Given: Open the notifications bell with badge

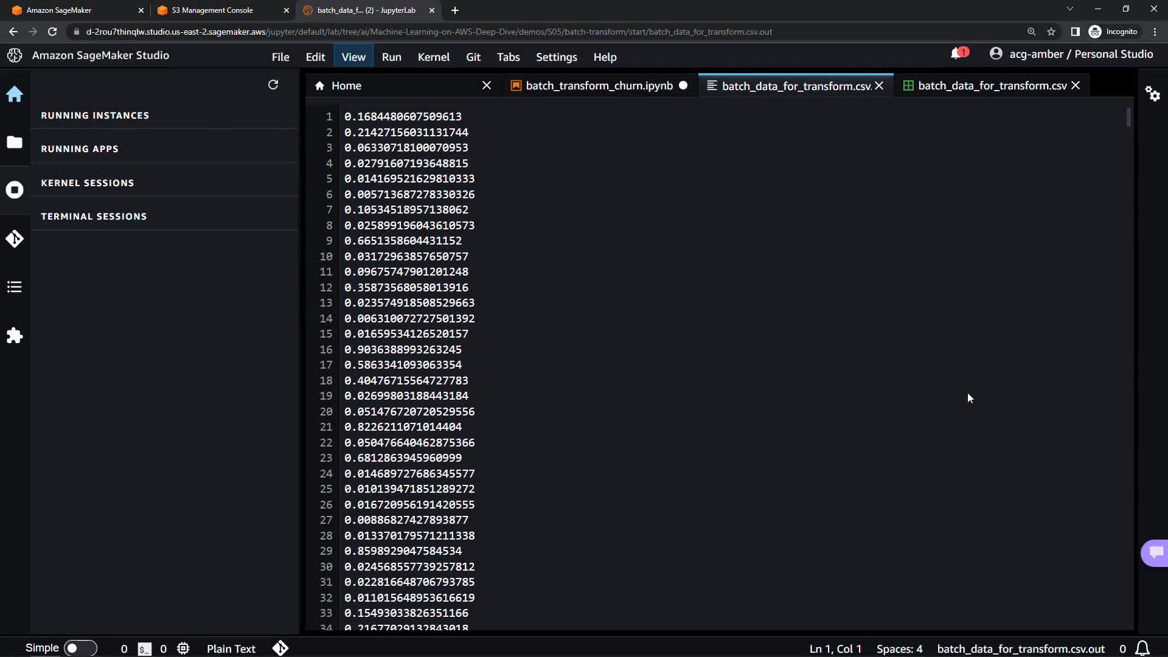Looking at the screenshot, I should point(958,54).
